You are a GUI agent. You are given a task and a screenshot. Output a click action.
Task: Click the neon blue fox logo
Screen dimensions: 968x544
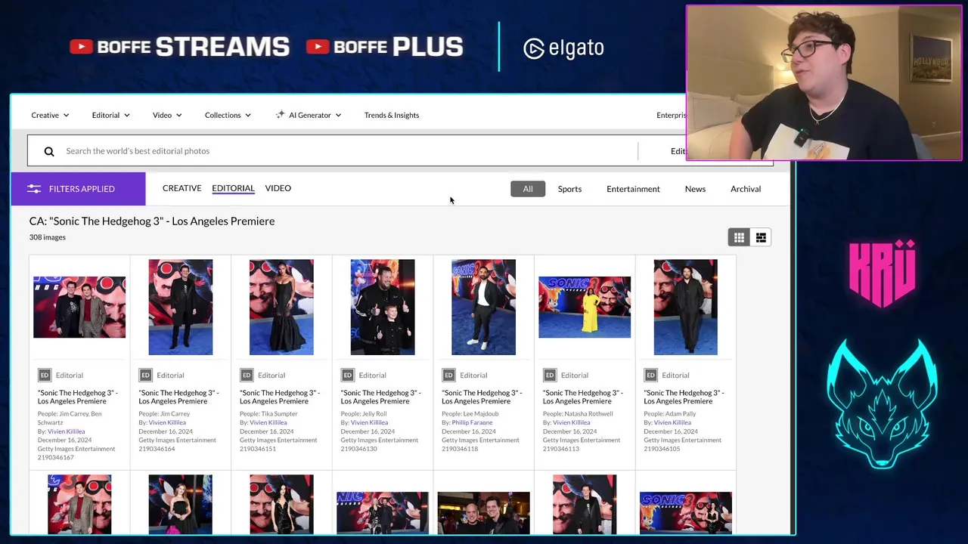[882, 403]
